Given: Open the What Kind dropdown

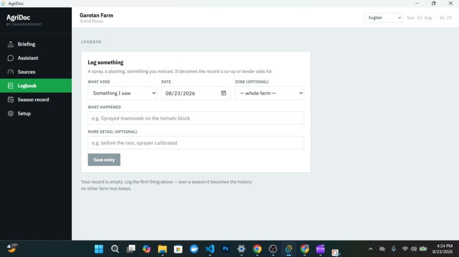Looking at the screenshot, I should tap(122, 93).
